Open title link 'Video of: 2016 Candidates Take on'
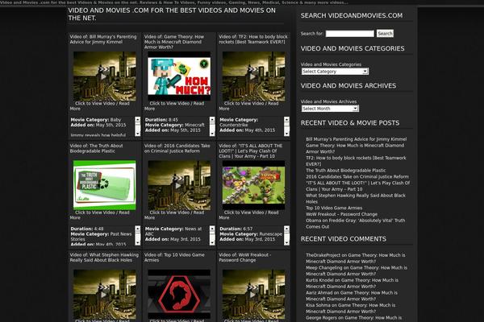 coord(177,148)
